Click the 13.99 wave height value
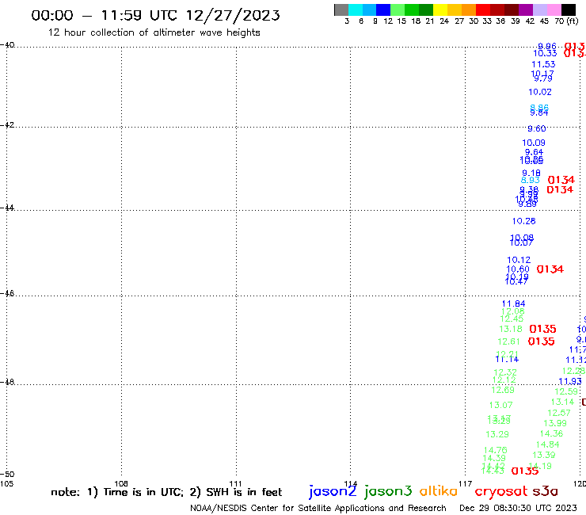Screen dimensions: 586x515 (x=555, y=423)
